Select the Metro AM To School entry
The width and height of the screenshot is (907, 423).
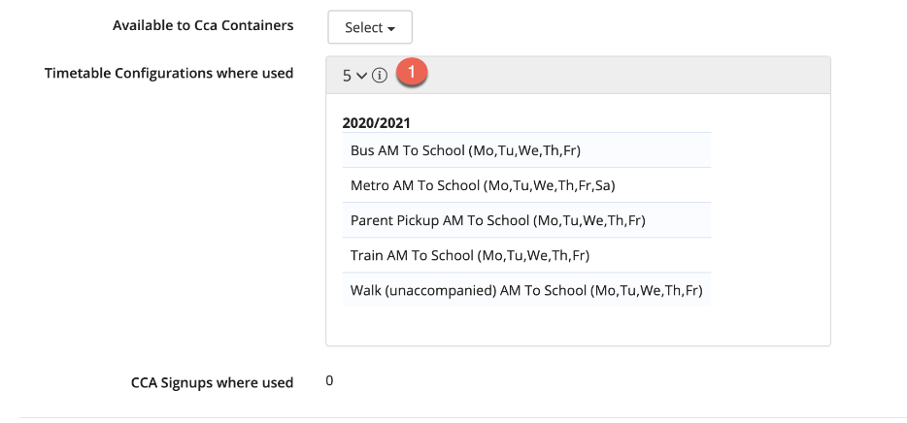pos(483,185)
